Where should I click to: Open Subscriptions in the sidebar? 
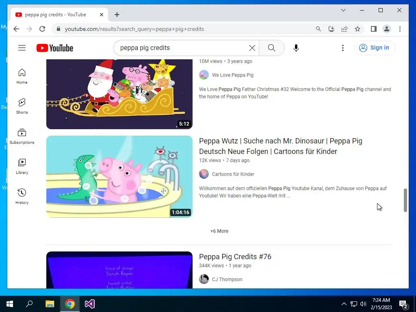click(x=22, y=136)
